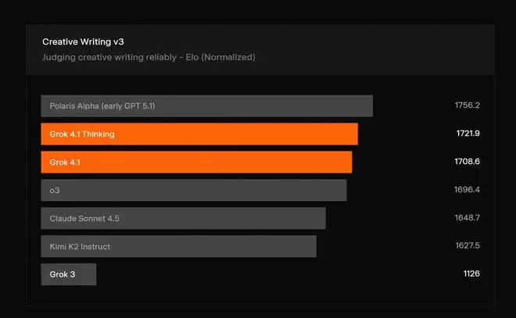Screen dimensions: 516x318
Task: Click the 1126 score for Grok 3
Action: tap(471, 274)
